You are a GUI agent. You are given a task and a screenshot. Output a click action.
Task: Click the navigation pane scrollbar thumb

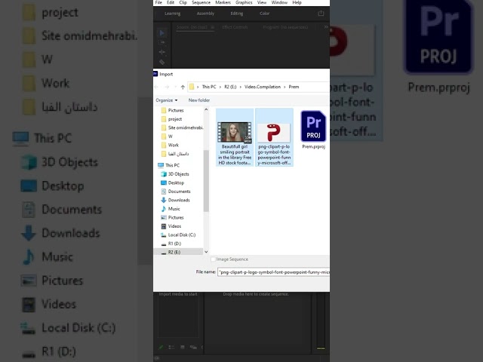[x=206, y=181]
